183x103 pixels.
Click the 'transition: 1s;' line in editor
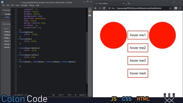coord(32,27)
